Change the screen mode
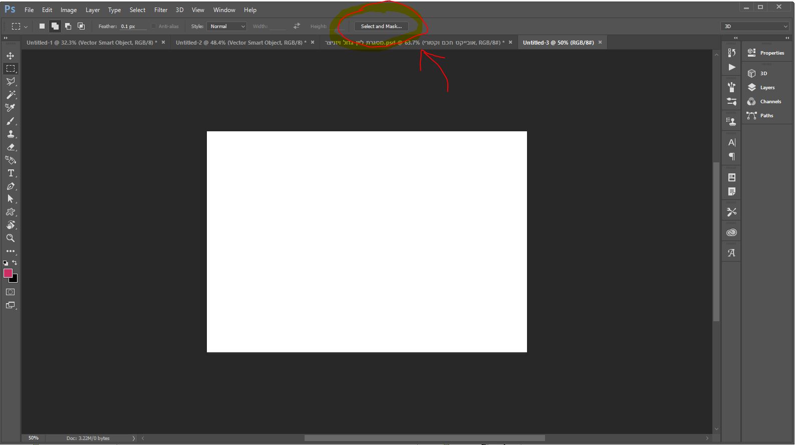 (x=11, y=305)
